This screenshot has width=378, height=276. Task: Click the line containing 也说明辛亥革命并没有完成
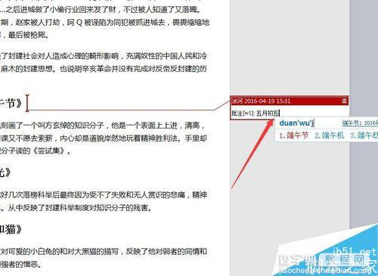(104, 69)
